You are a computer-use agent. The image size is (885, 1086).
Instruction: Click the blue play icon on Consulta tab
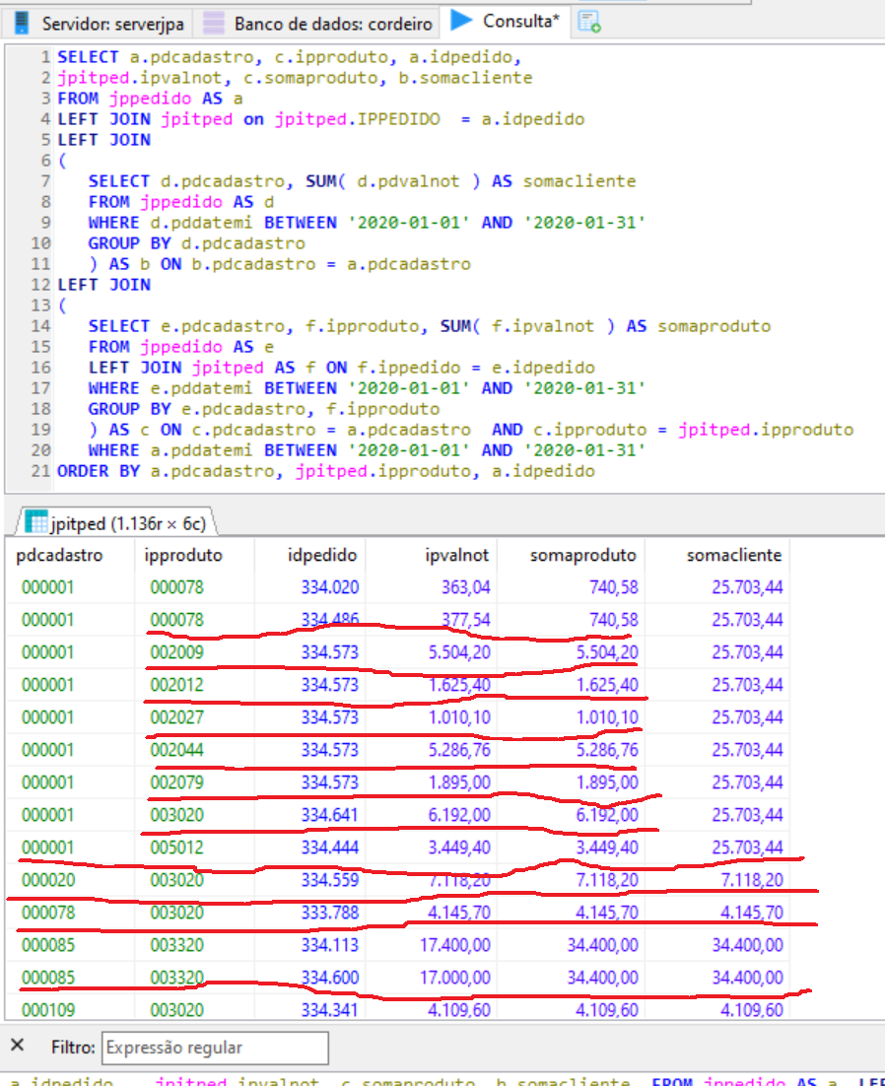coord(460,20)
